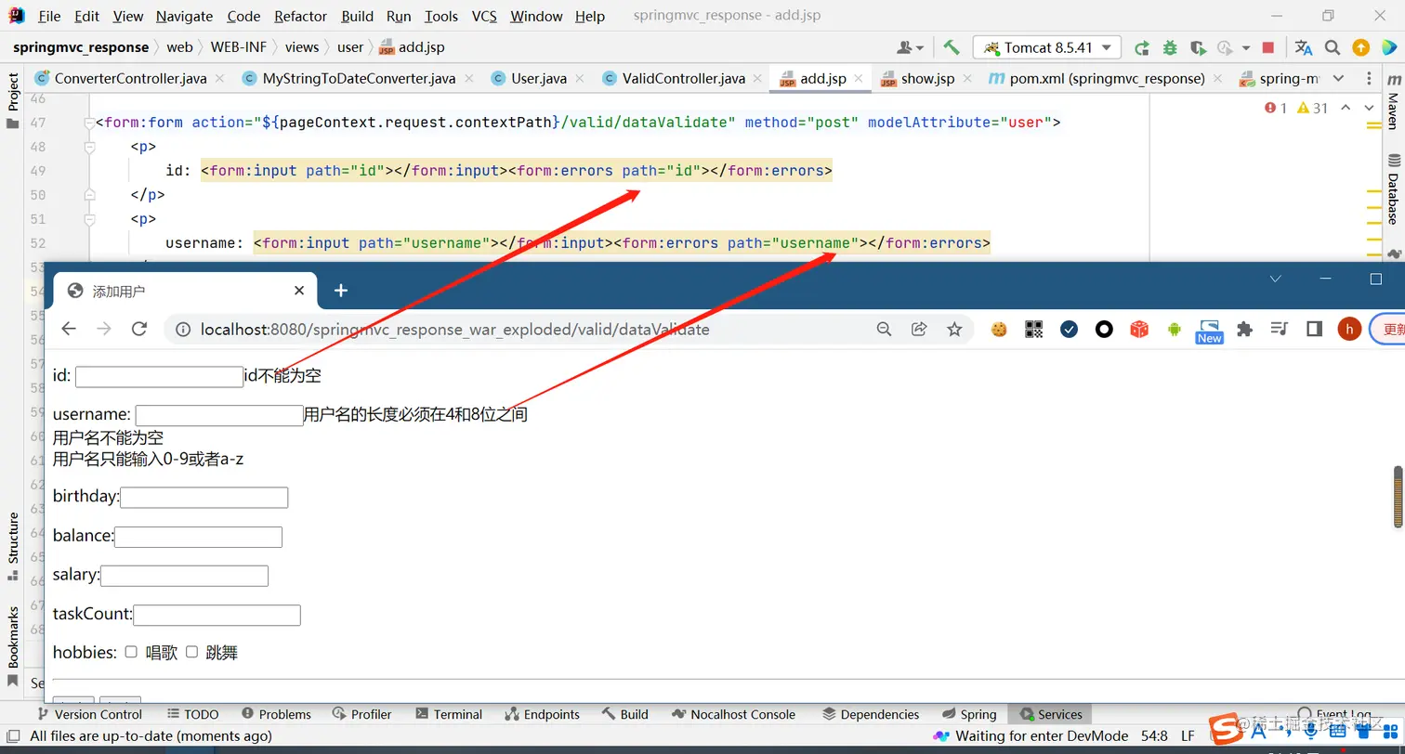
Task: Click the browser page vertical scrollbar thumb
Action: pos(1398,498)
